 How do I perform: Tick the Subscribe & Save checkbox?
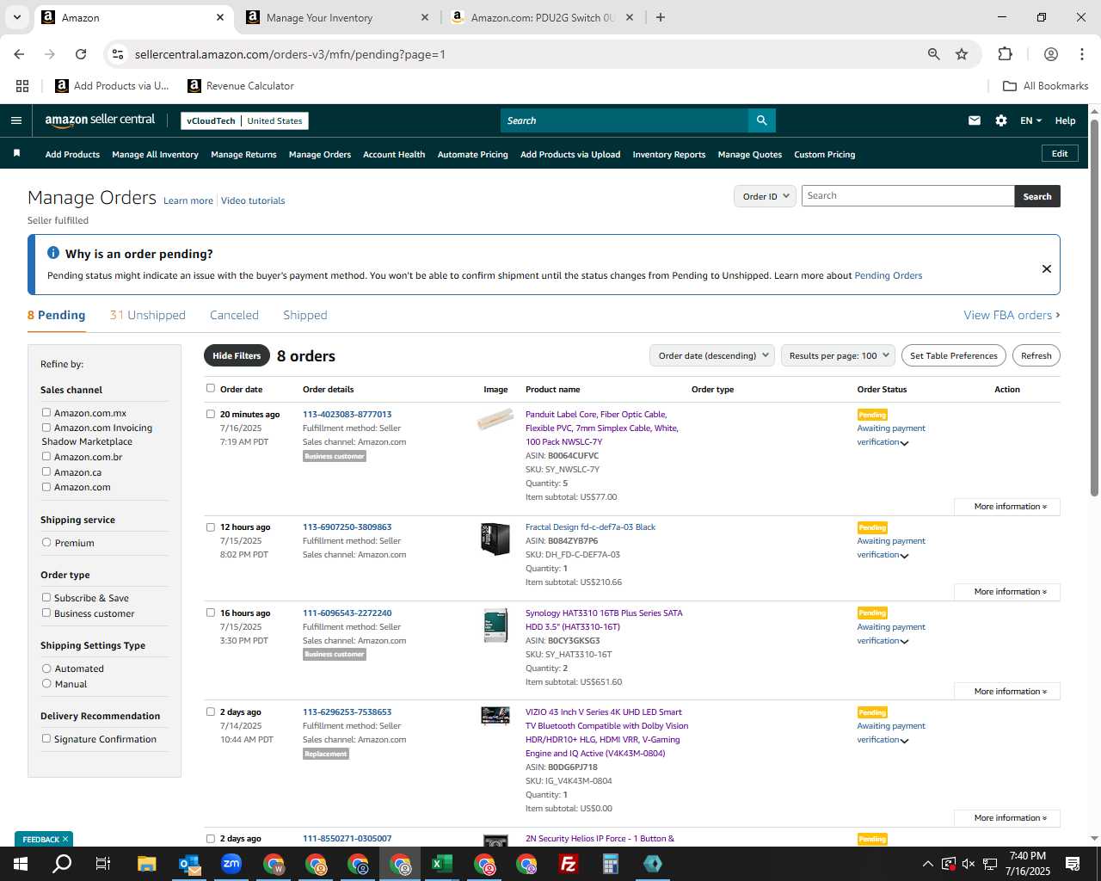coord(46,597)
